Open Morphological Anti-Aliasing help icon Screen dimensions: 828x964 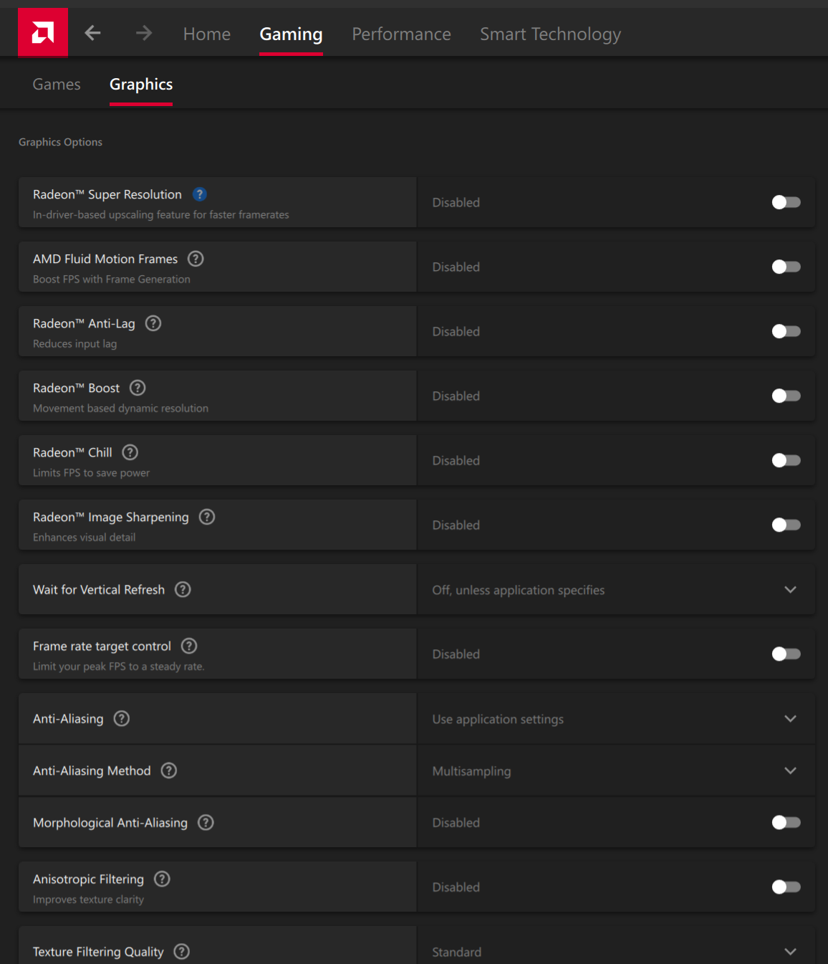[x=206, y=822]
